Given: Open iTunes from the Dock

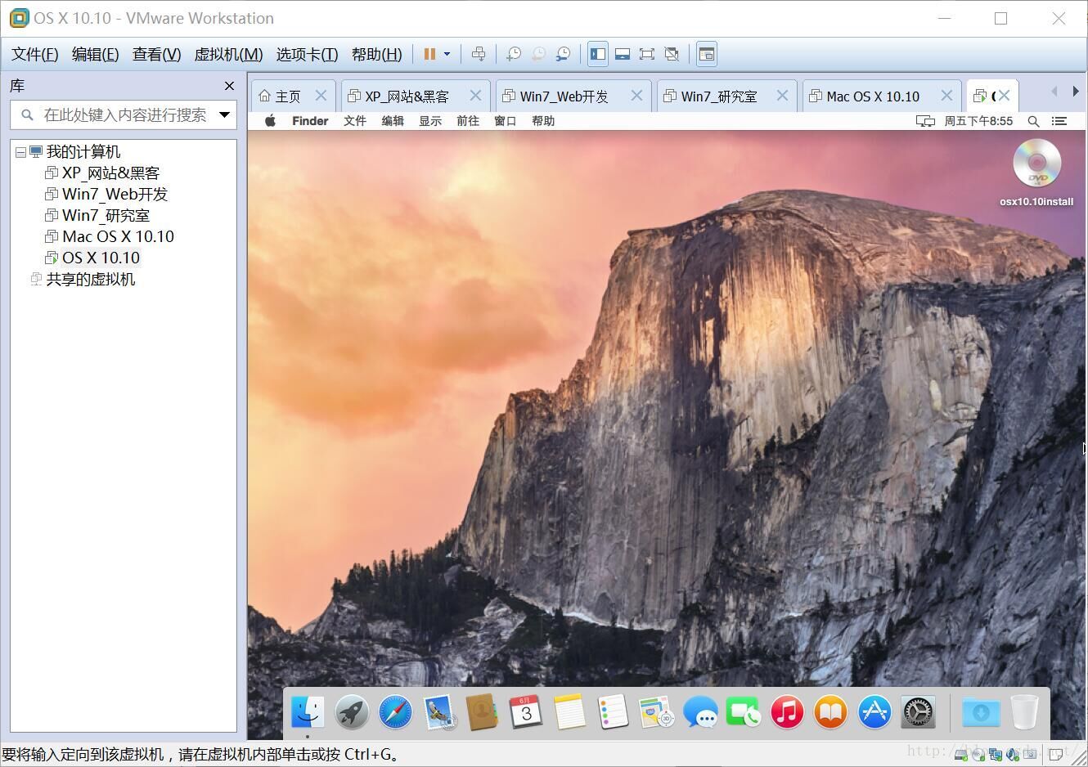Looking at the screenshot, I should click(787, 712).
